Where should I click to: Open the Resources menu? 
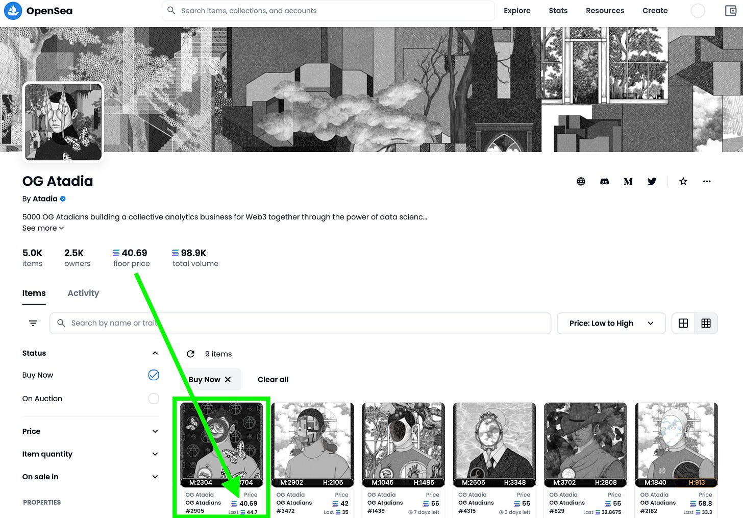click(605, 11)
